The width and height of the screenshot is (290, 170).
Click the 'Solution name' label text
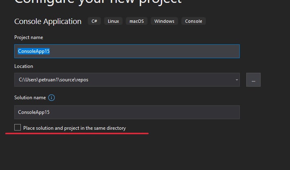(x=30, y=98)
